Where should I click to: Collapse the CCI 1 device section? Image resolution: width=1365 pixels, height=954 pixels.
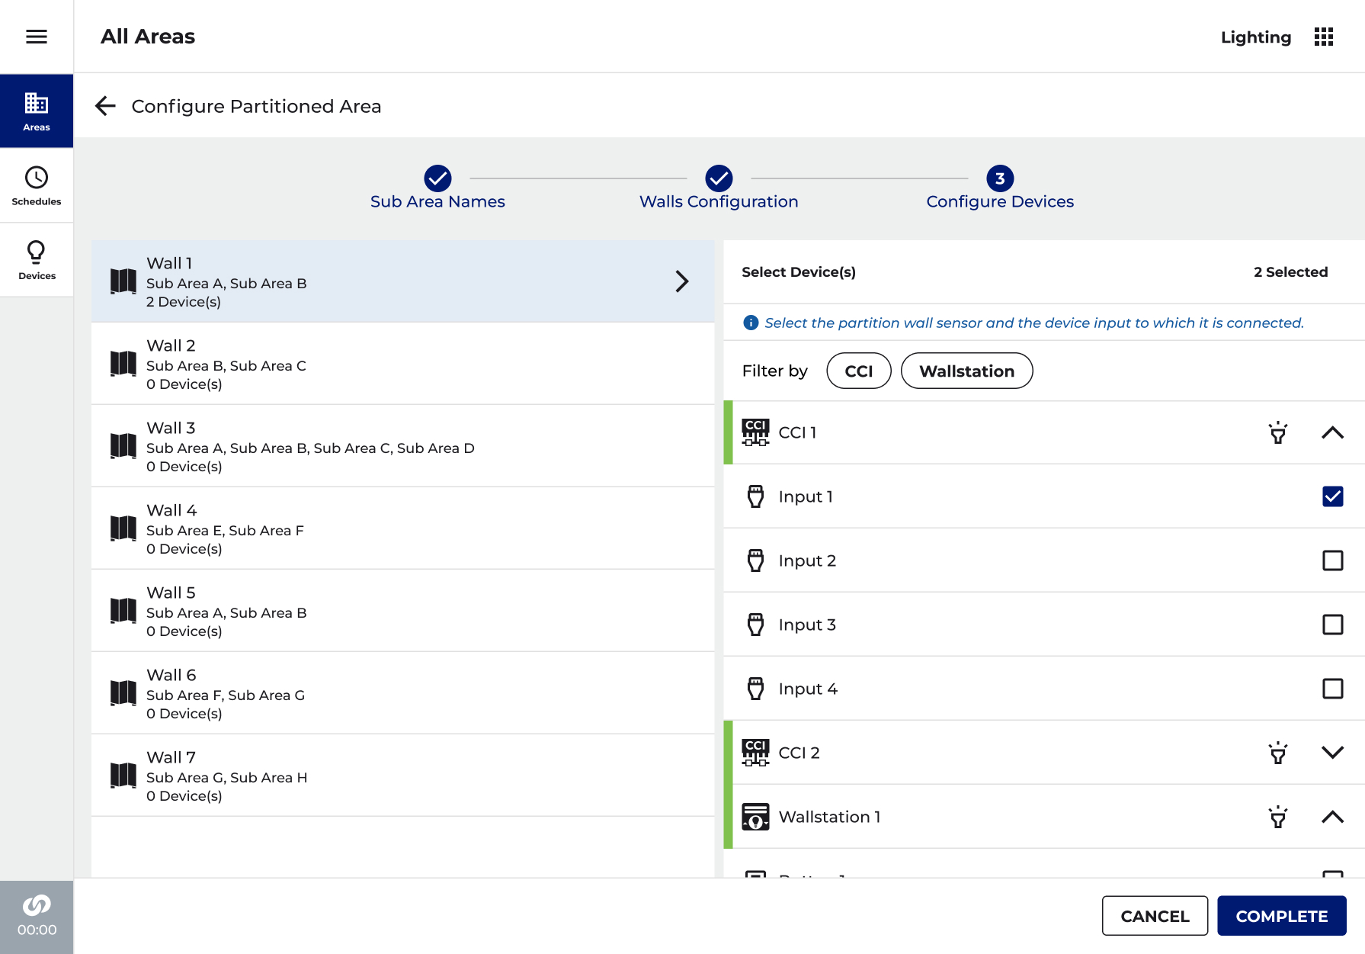(1332, 432)
